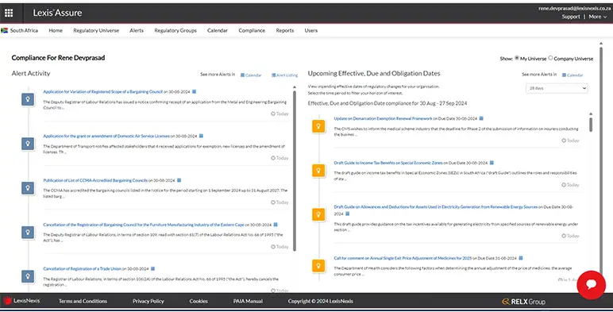Image resolution: width=613 pixels, height=312 pixels.
Task: Click the South Africa country label
Action: 24,30
